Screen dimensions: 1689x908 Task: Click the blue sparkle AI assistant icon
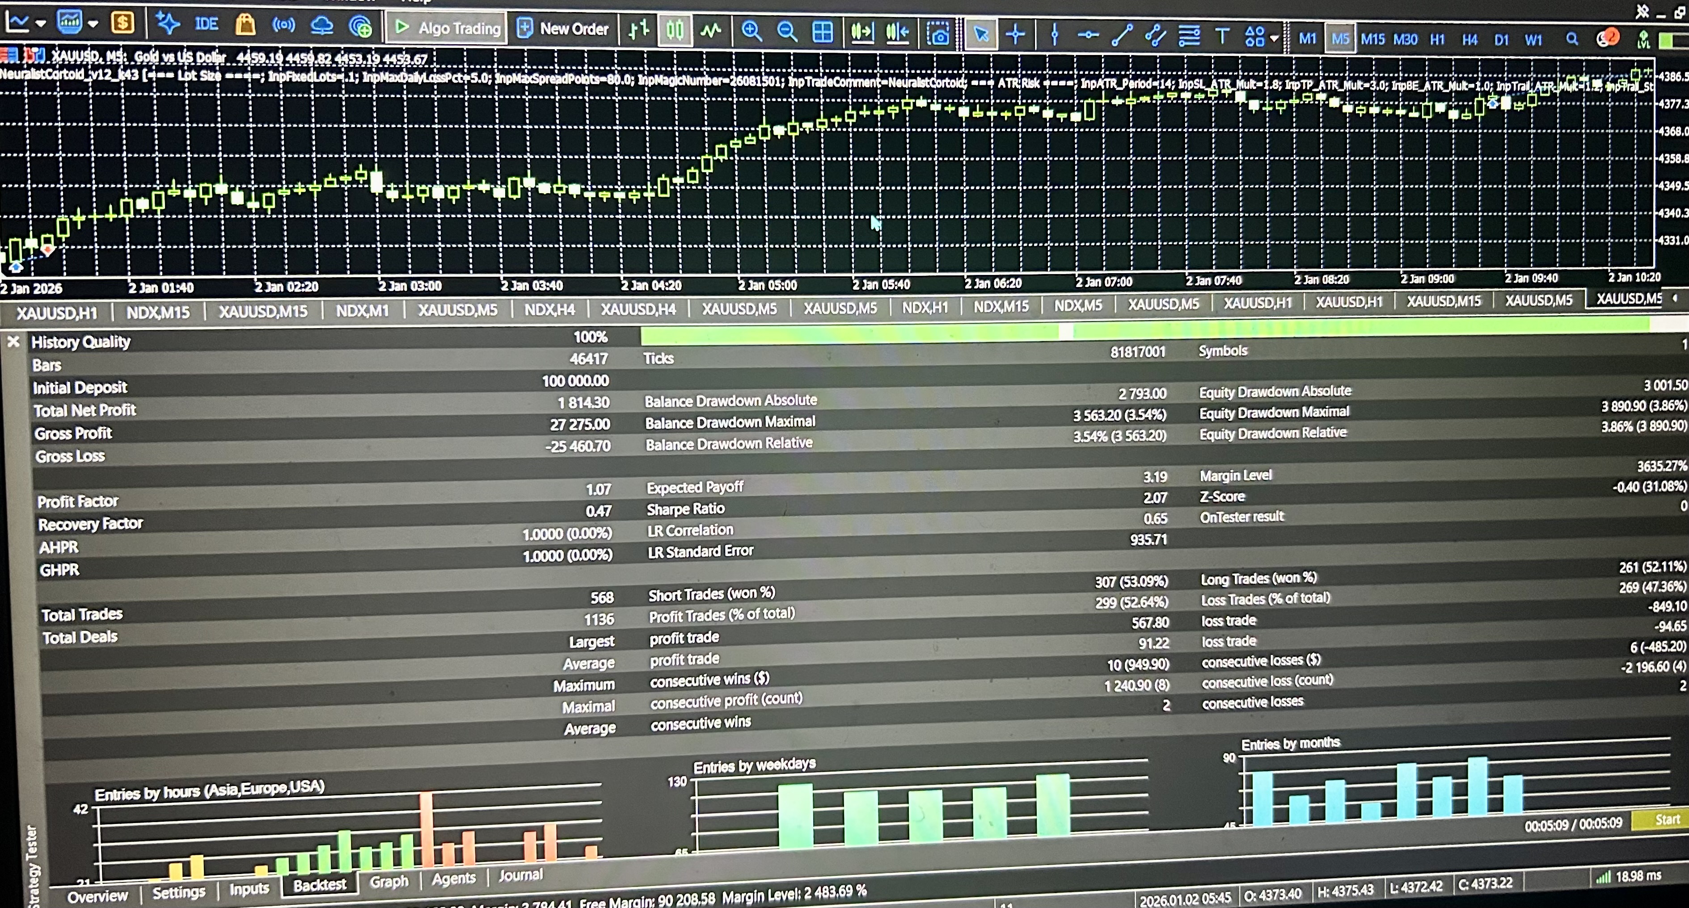[x=168, y=24]
